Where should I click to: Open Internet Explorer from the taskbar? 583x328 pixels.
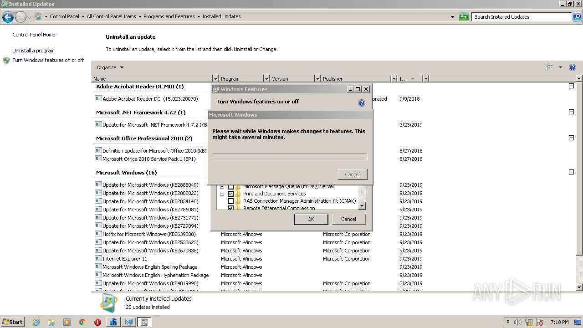(36, 322)
